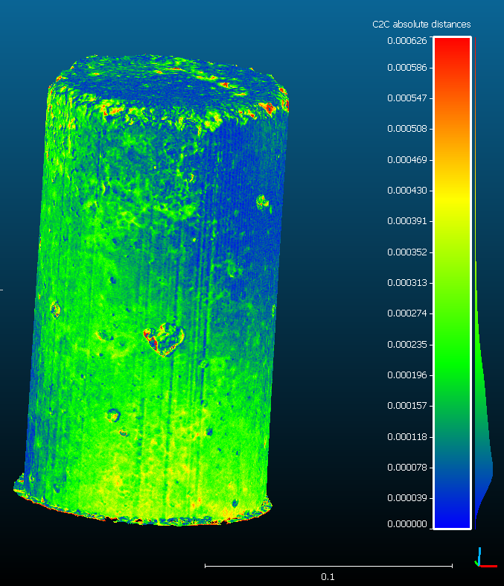Select the 0.000626 maximum scale label
Viewport: 504px width, 586px height.
(407, 40)
